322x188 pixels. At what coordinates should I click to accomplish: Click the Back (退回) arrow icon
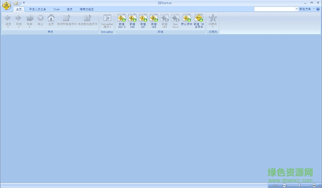[8, 18]
